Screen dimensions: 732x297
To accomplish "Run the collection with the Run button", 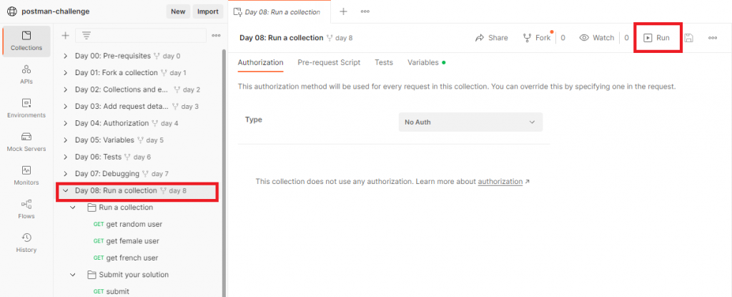I will 657,38.
